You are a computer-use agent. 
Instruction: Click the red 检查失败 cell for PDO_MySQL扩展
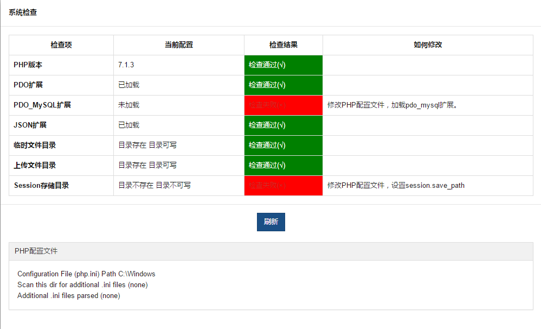point(284,105)
